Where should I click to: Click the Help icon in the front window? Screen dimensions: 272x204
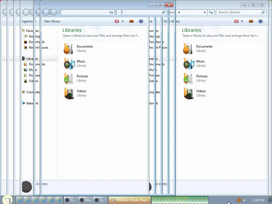point(141,21)
